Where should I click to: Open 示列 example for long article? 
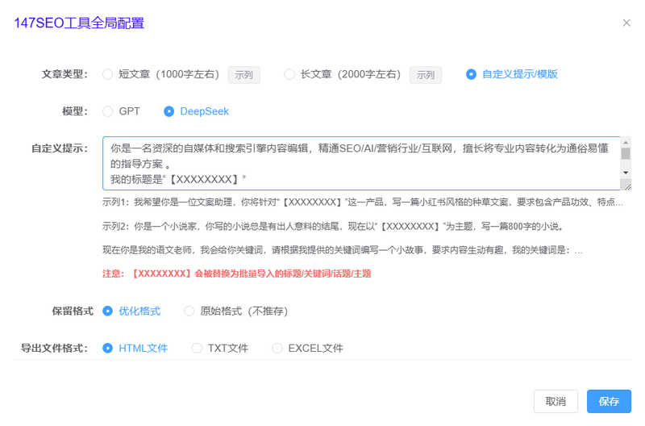426,75
